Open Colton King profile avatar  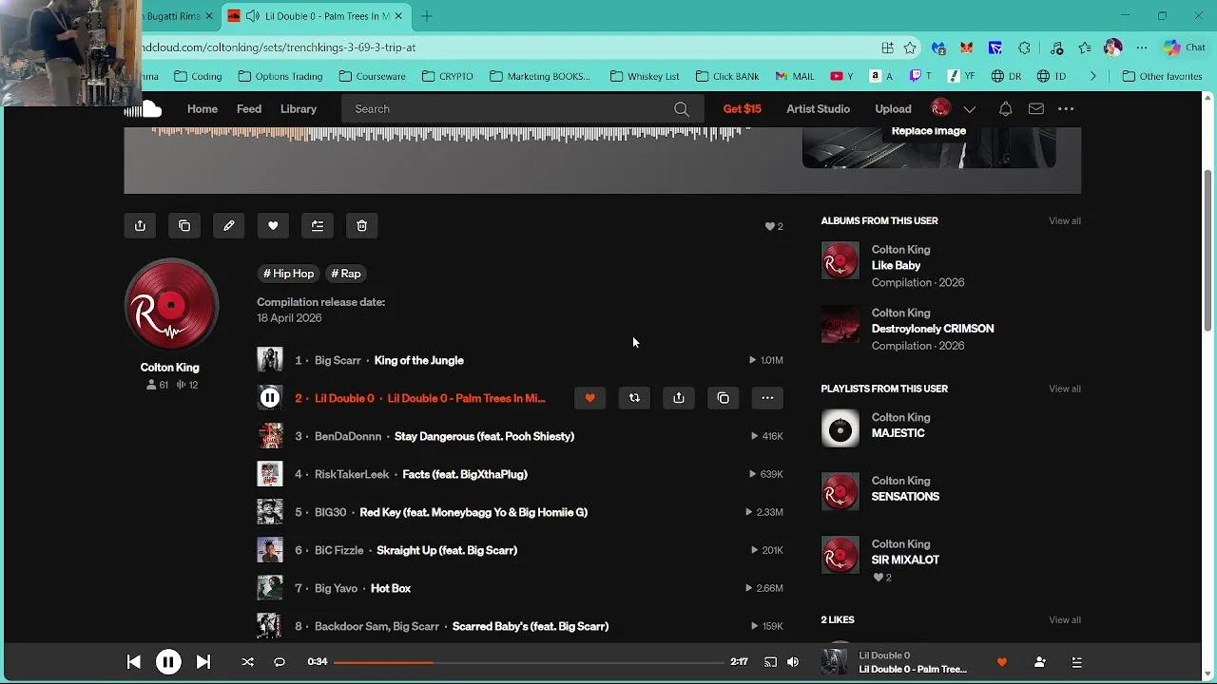171,305
